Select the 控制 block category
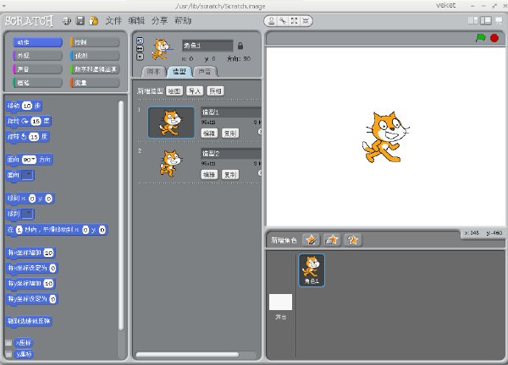The image size is (508, 365). (x=95, y=42)
